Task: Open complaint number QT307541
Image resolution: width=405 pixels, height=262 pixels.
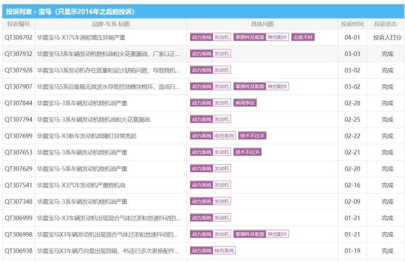Action: [x=19, y=185]
